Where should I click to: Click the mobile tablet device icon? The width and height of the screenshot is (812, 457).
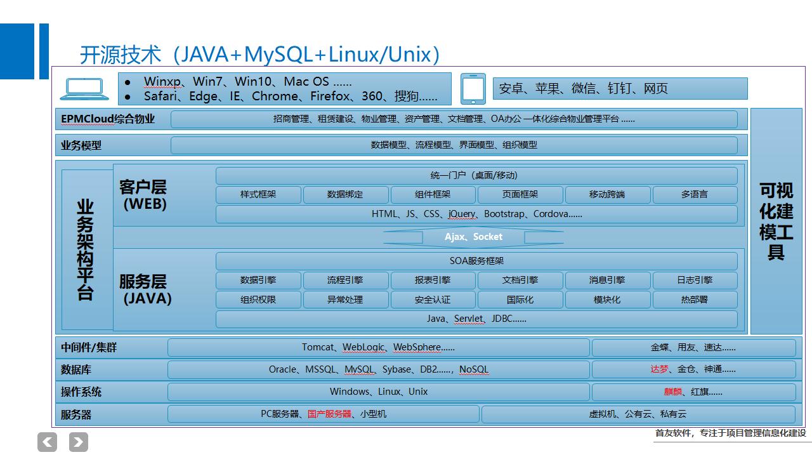click(x=473, y=89)
